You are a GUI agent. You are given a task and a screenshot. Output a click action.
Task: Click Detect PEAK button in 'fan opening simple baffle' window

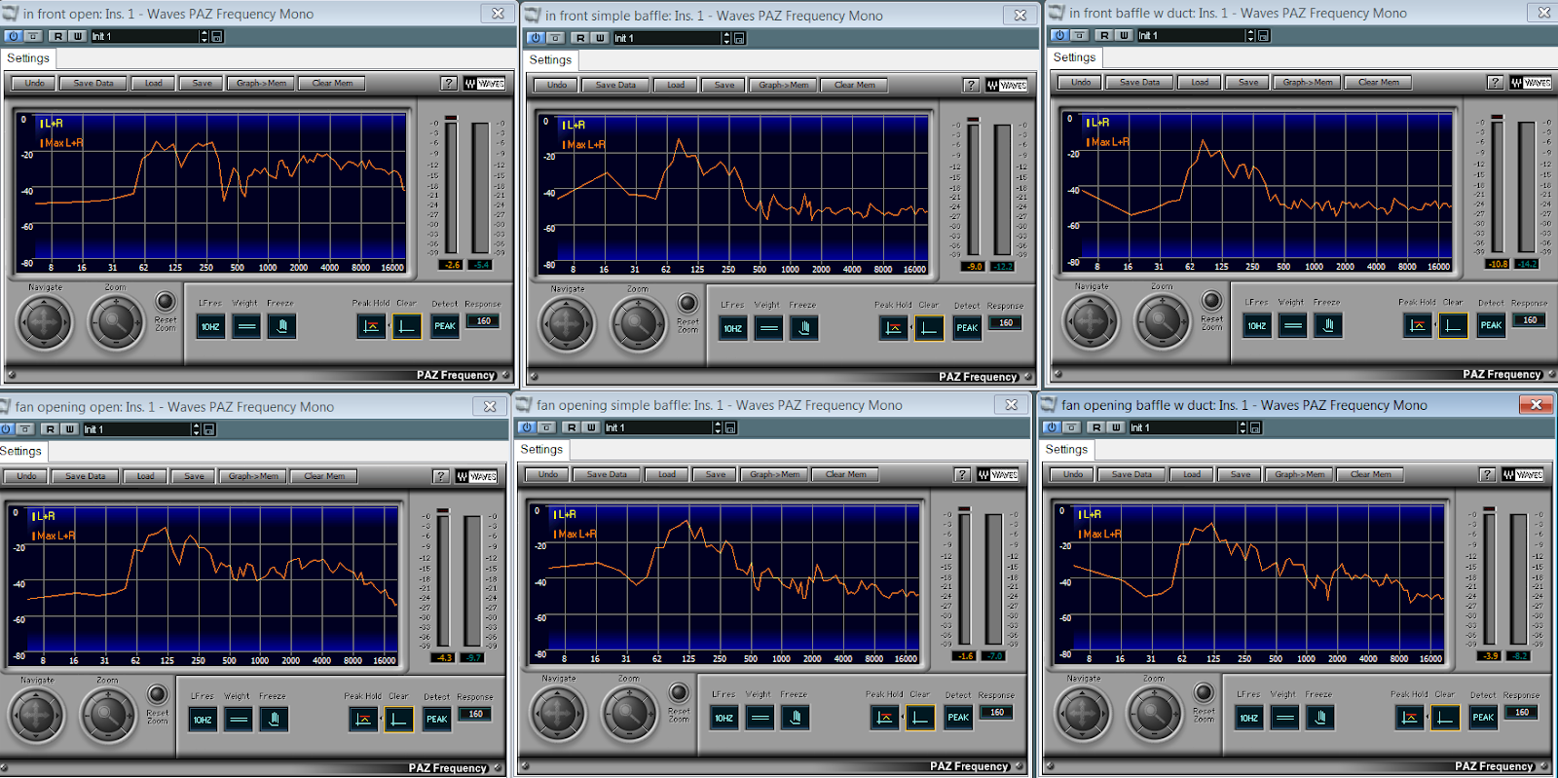click(x=958, y=719)
